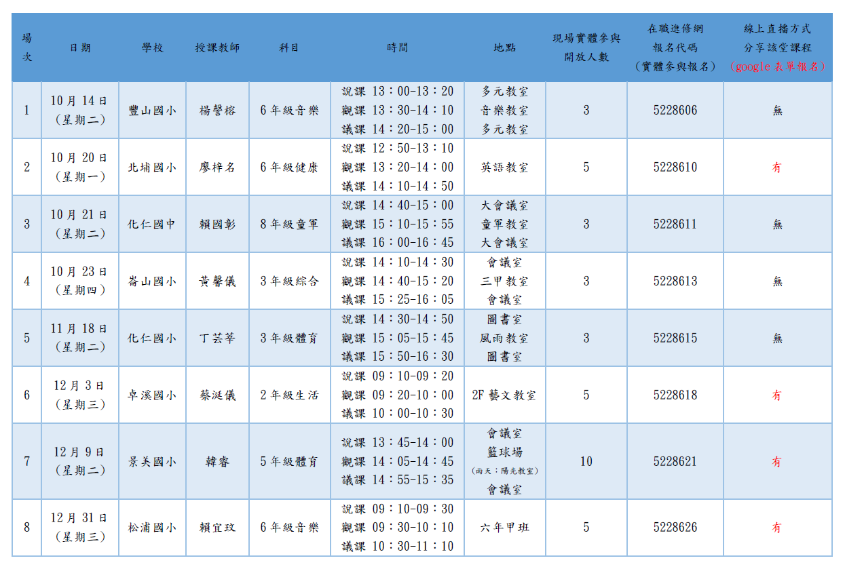Screen dimensions: 845x569
Task: Click the 場次 column header
Action: pyautogui.click(x=26, y=47)
